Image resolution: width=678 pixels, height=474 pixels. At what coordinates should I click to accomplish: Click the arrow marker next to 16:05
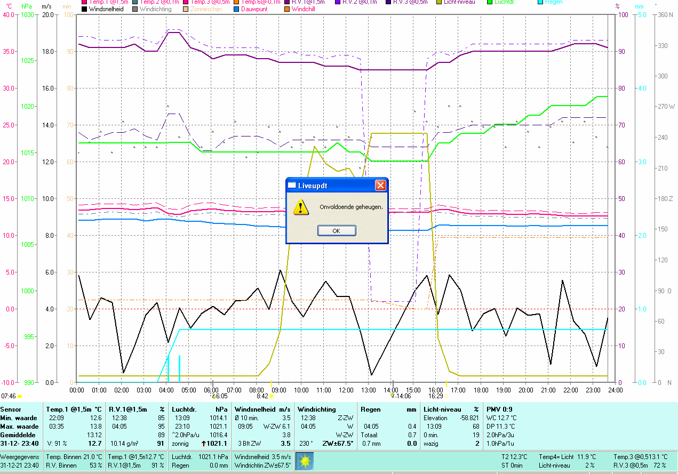tap(213, 396)
